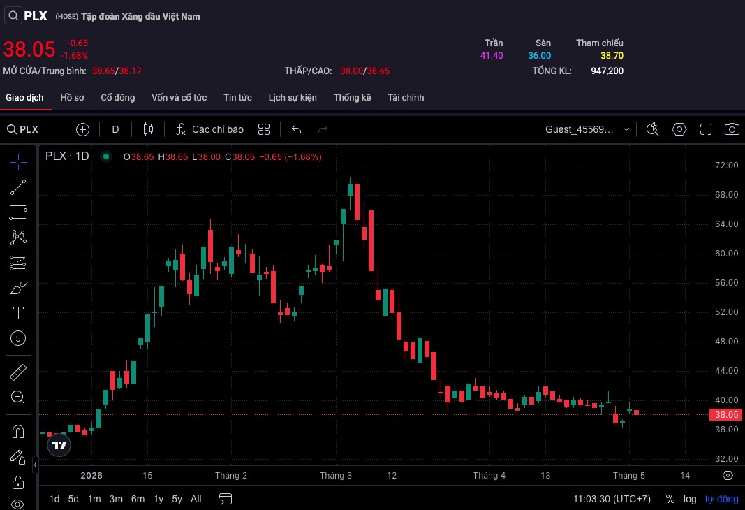This screenshot has width=745, height=510.
Task: Click the TỔNG KL volume value 947,200
Action: click(x=607, y=71)
